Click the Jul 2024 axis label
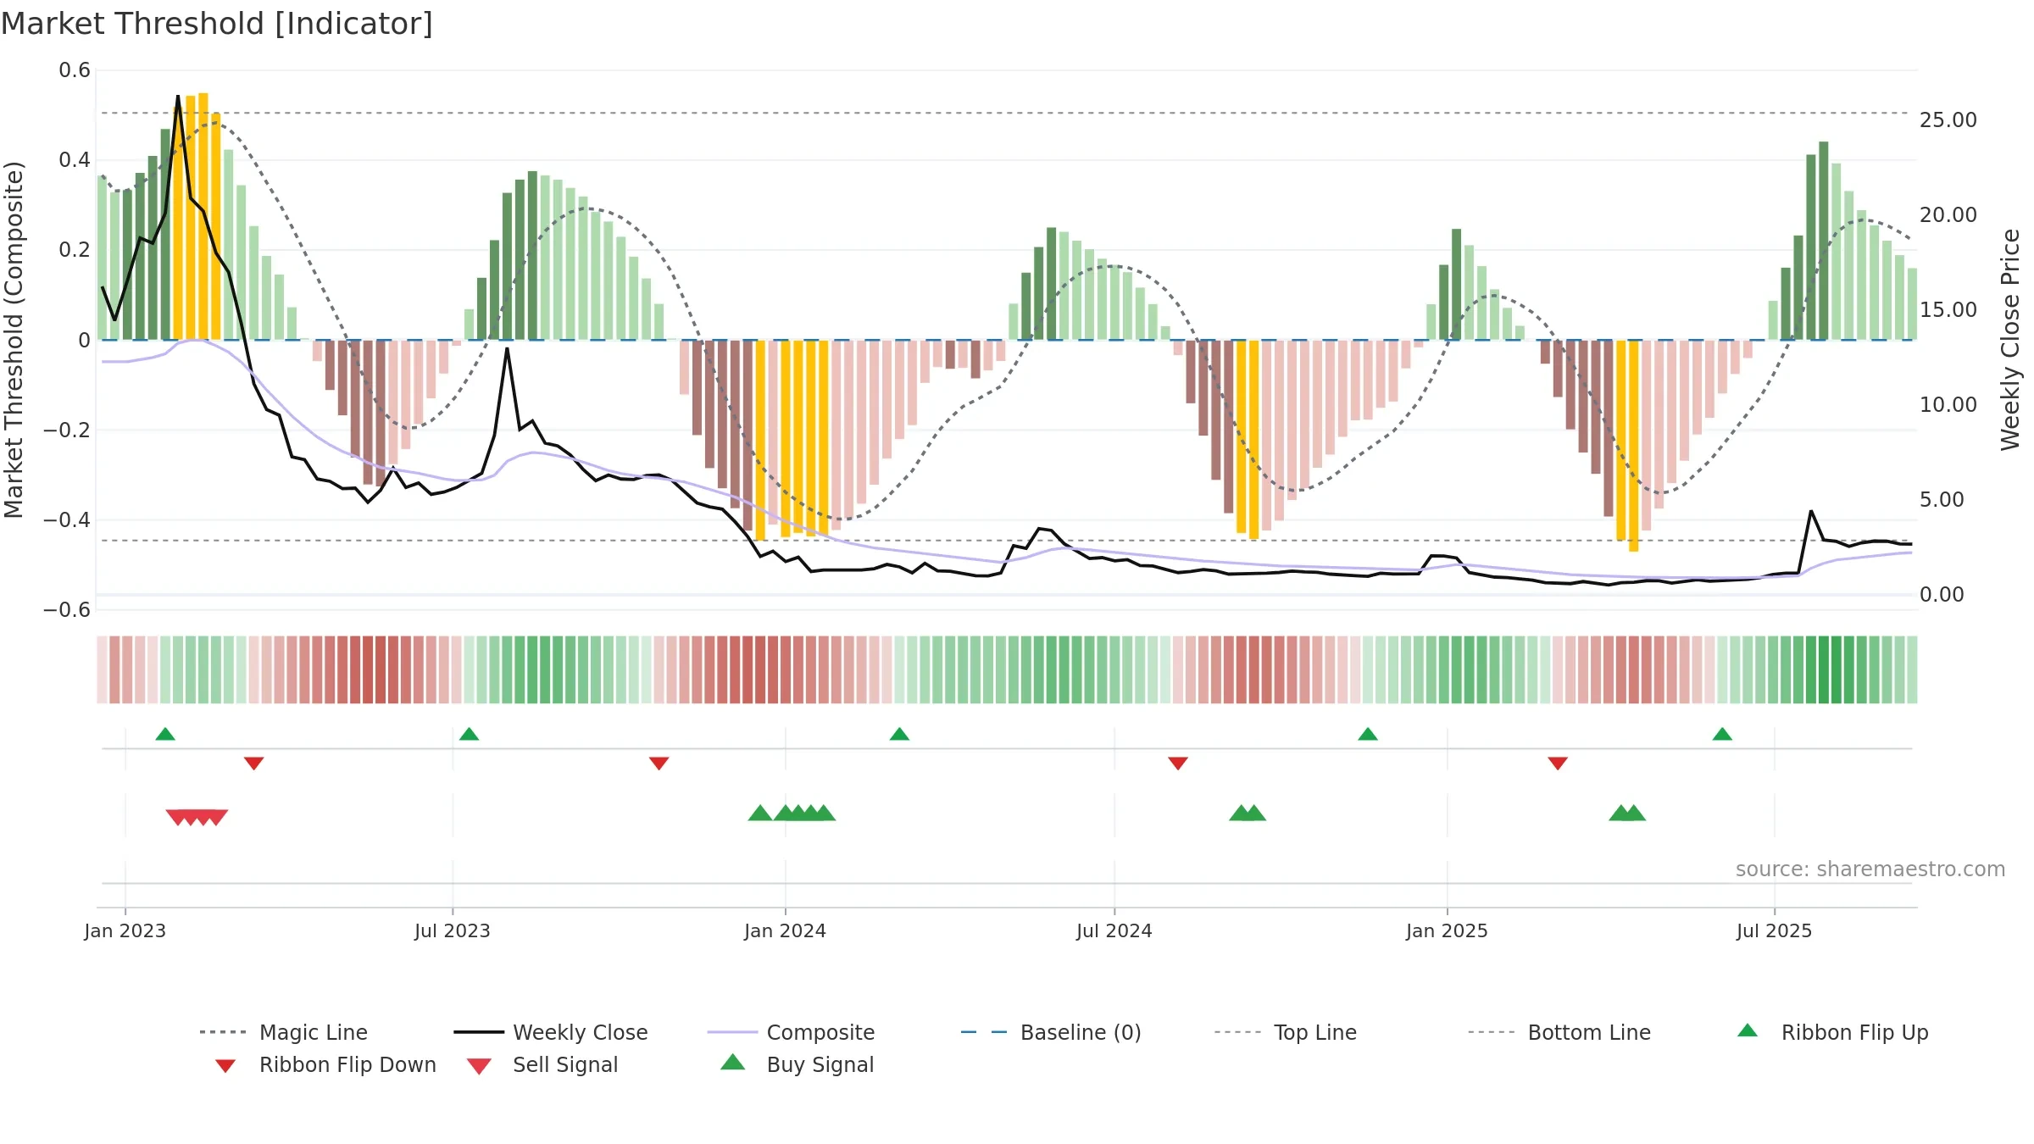This screenshot has width=2034, height=1144. tap(1114, 930)
